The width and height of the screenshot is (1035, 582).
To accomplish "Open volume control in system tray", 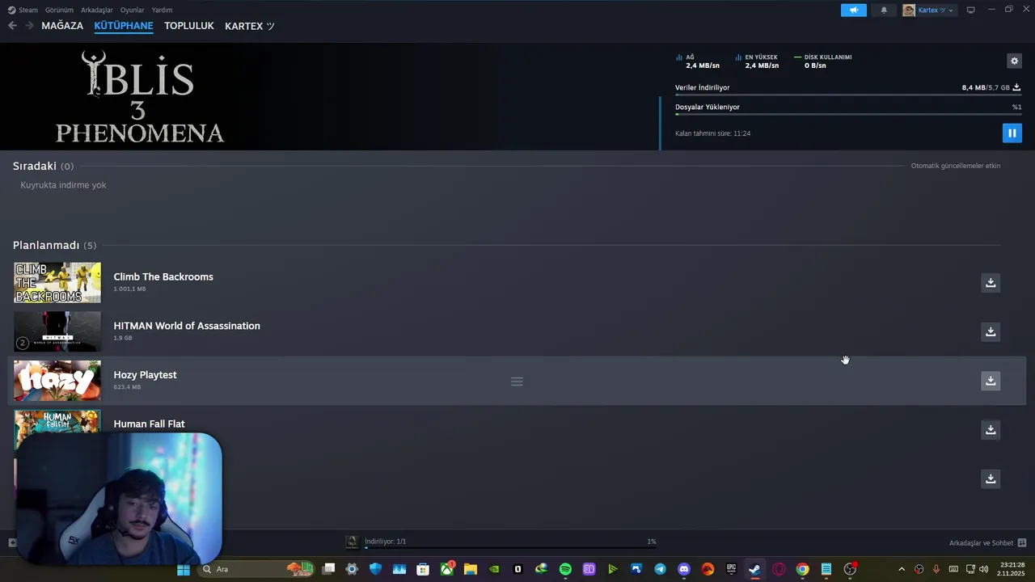I will point(983,569).
